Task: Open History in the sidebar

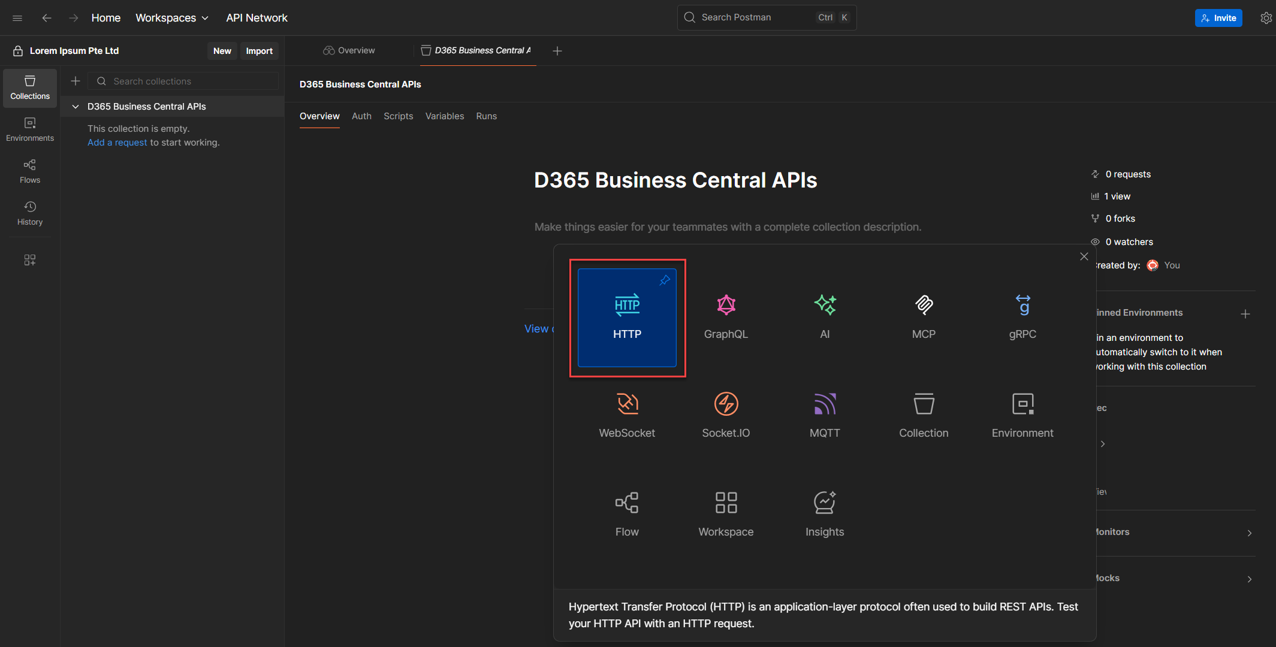Action: [x=30, y=213]
